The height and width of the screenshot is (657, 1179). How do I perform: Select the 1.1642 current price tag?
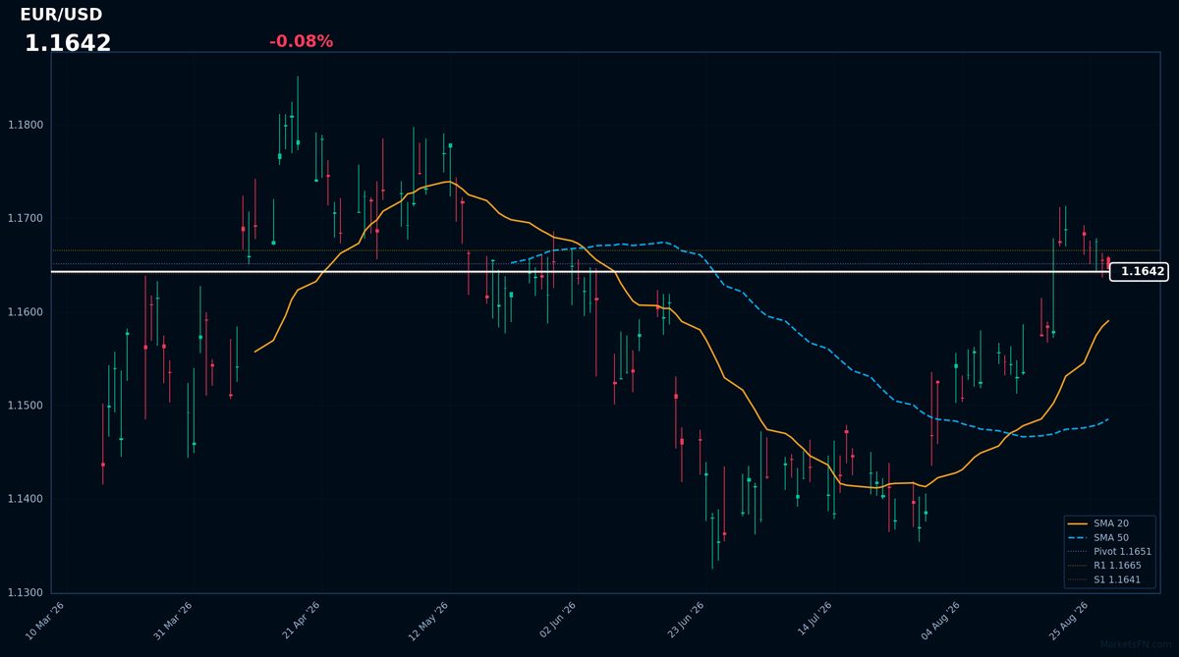click(x=1139, y=272)
